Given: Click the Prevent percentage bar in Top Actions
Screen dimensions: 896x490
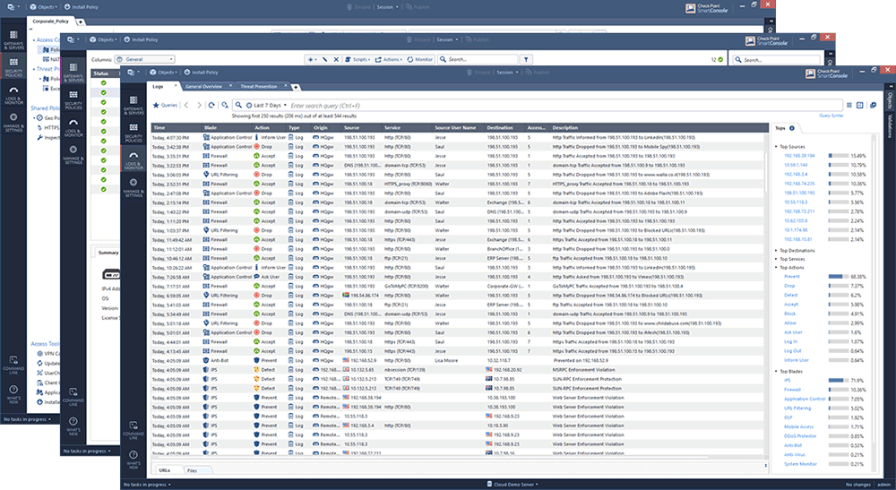Looking at the screenshot, I should pos(841,276).
